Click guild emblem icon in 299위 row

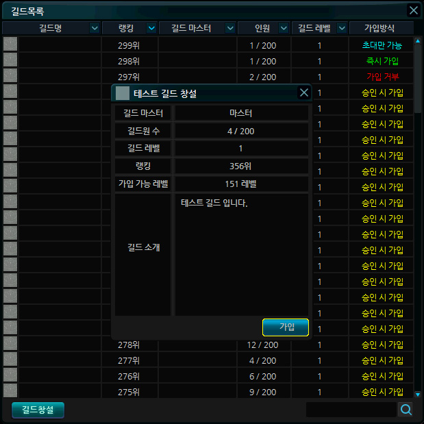[x=10, y=45]
